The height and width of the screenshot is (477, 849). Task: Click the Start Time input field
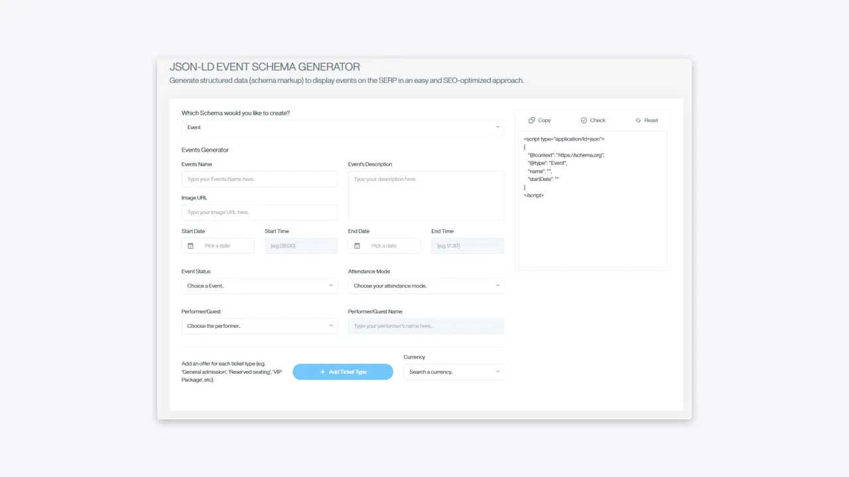(301, 245)
